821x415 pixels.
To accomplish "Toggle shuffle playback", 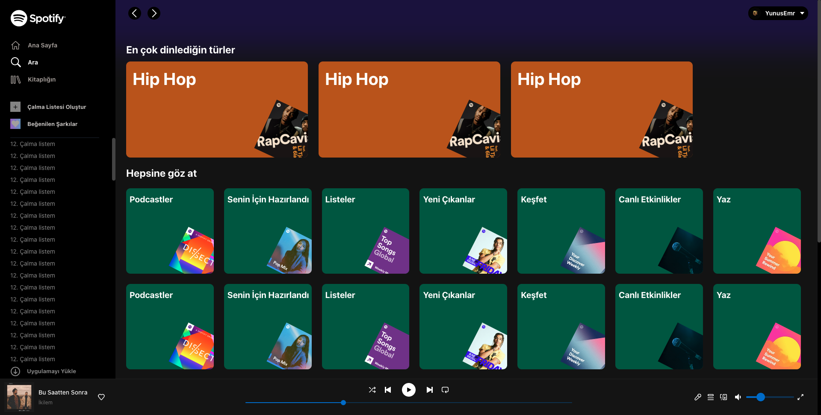I will coord(372,390).
